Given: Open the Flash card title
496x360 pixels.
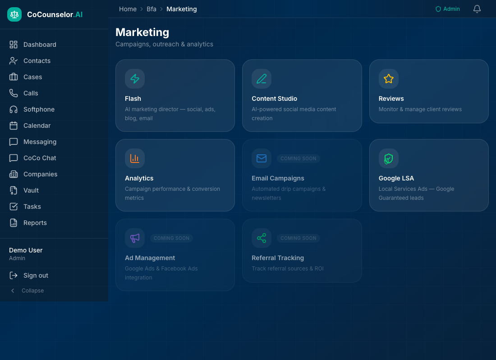Looking at the screenshot, I should point(133,99).
